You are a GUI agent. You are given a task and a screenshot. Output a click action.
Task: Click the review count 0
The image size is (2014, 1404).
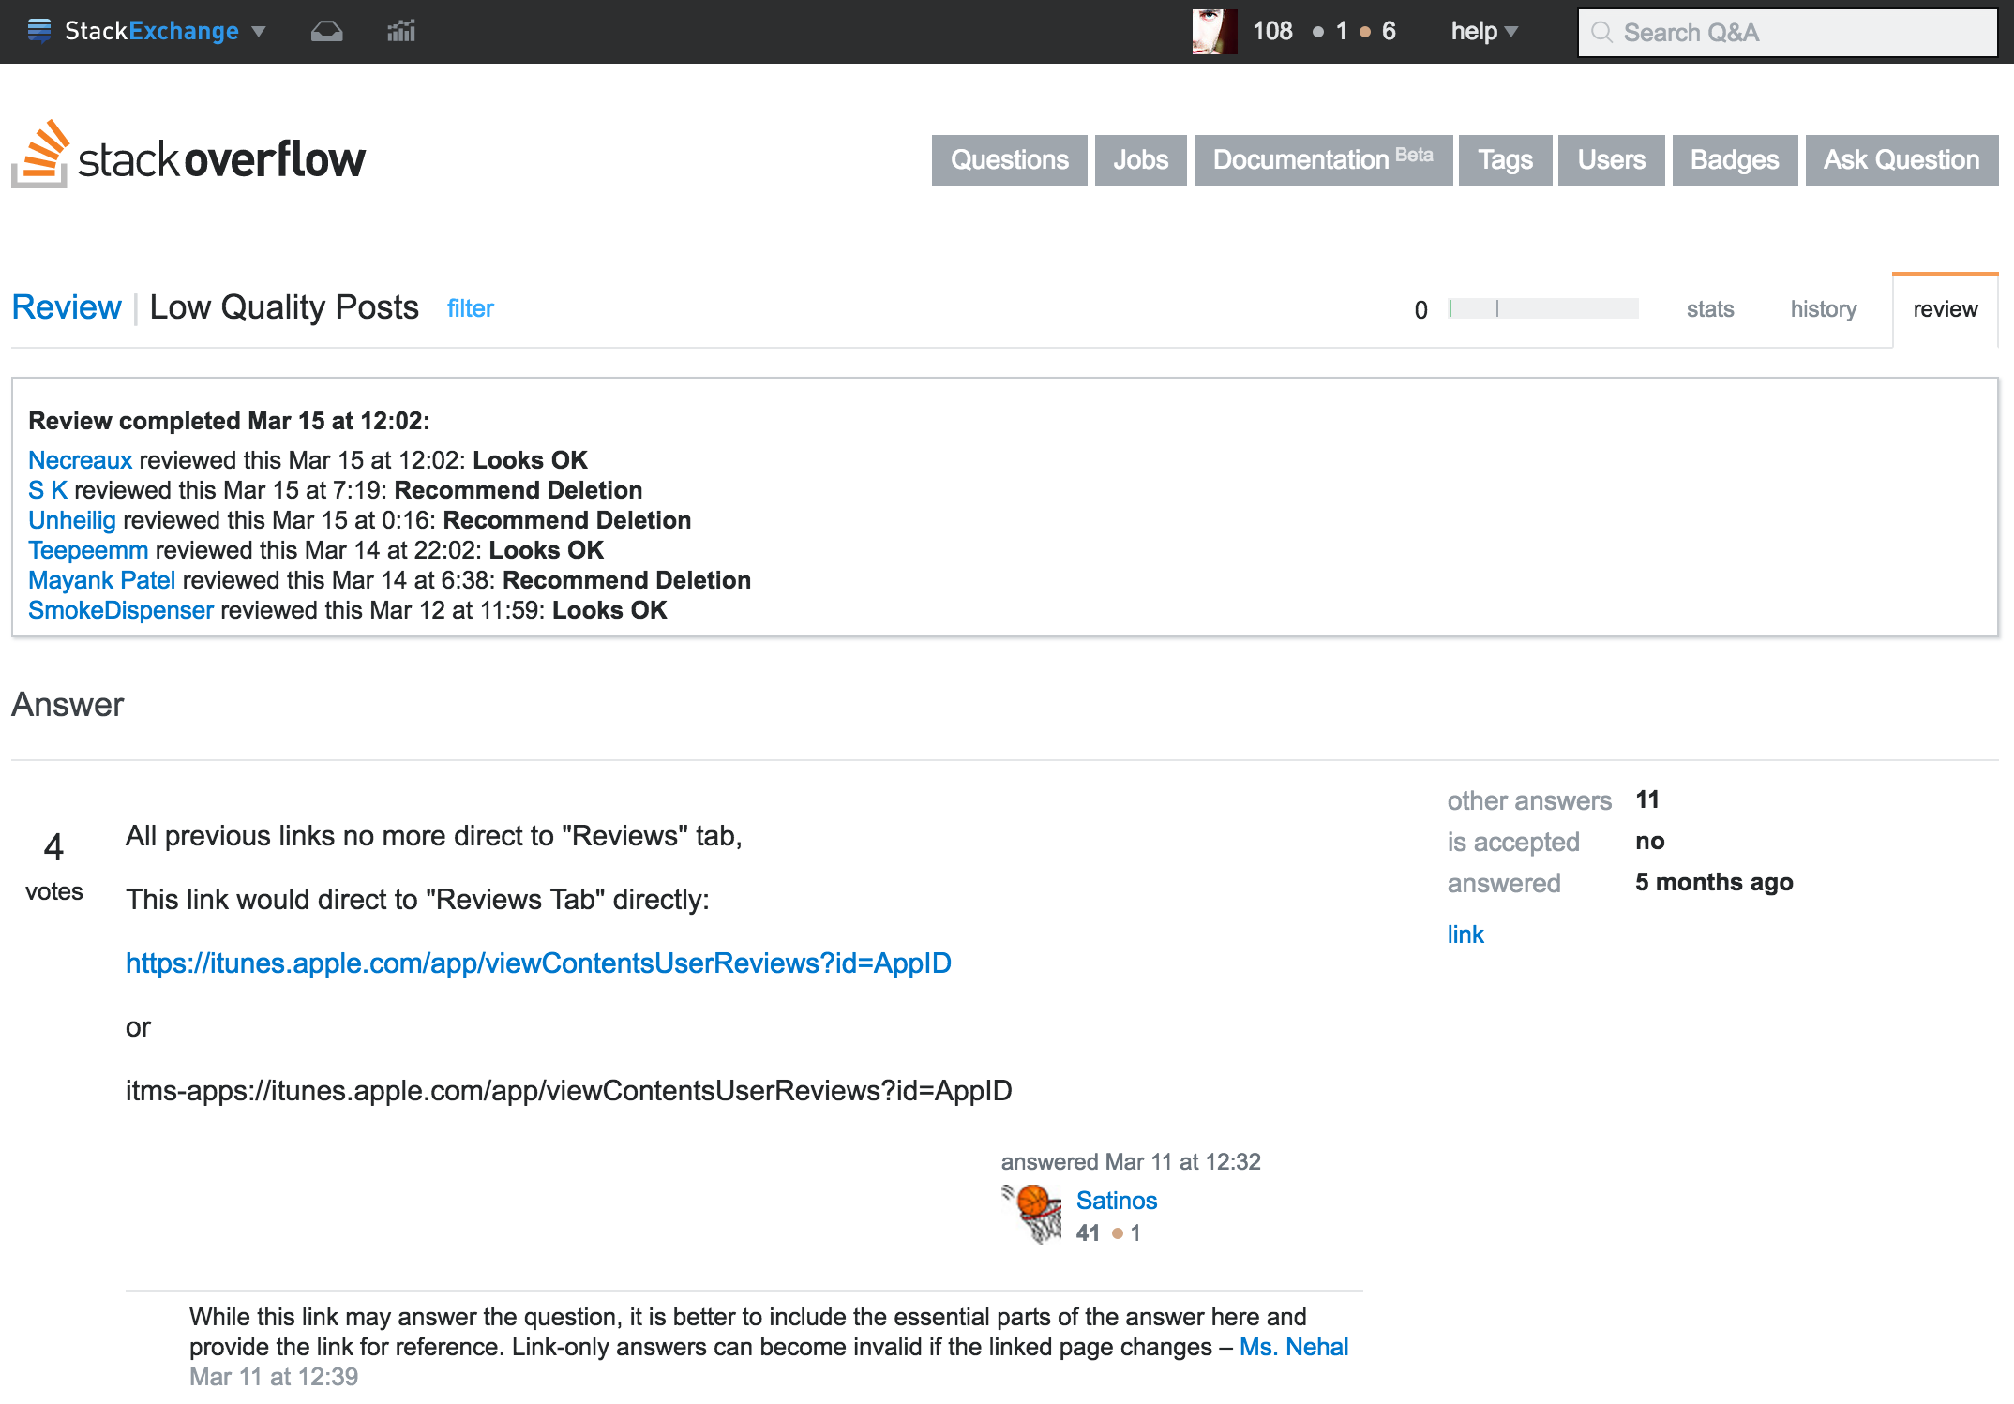coord(1421,310)
